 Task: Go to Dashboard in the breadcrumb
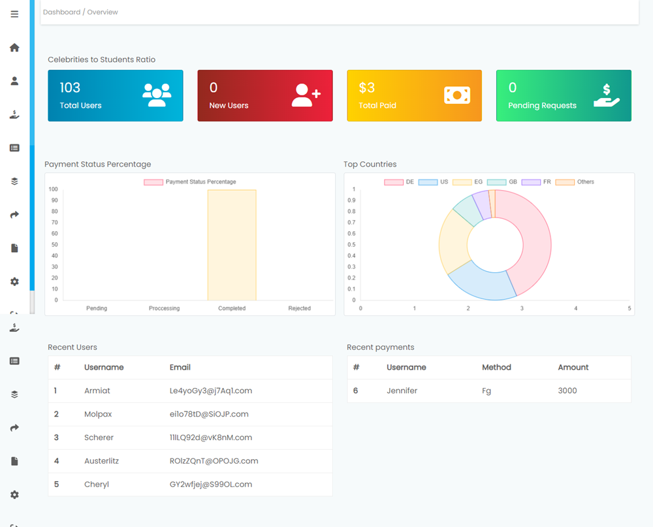coord(61,12)
